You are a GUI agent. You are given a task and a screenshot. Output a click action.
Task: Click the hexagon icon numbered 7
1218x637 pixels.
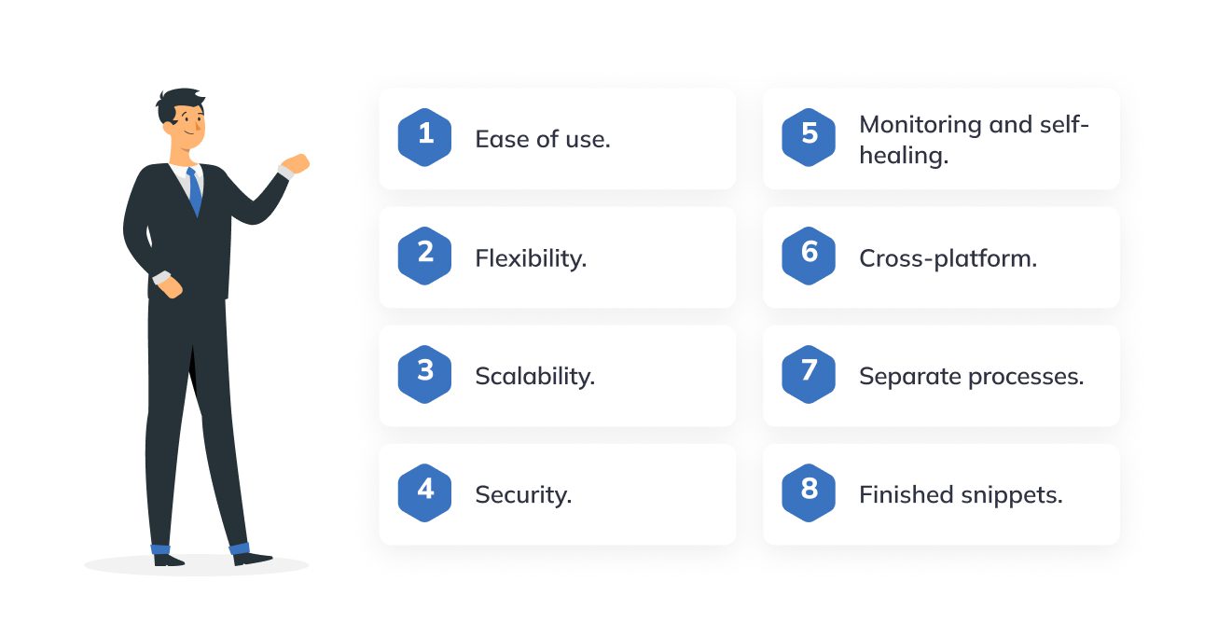[809, 374]
